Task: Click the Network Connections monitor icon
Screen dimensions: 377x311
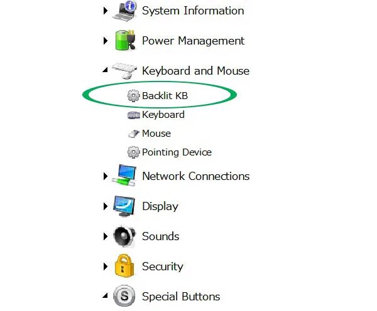Action: point(124,176)
